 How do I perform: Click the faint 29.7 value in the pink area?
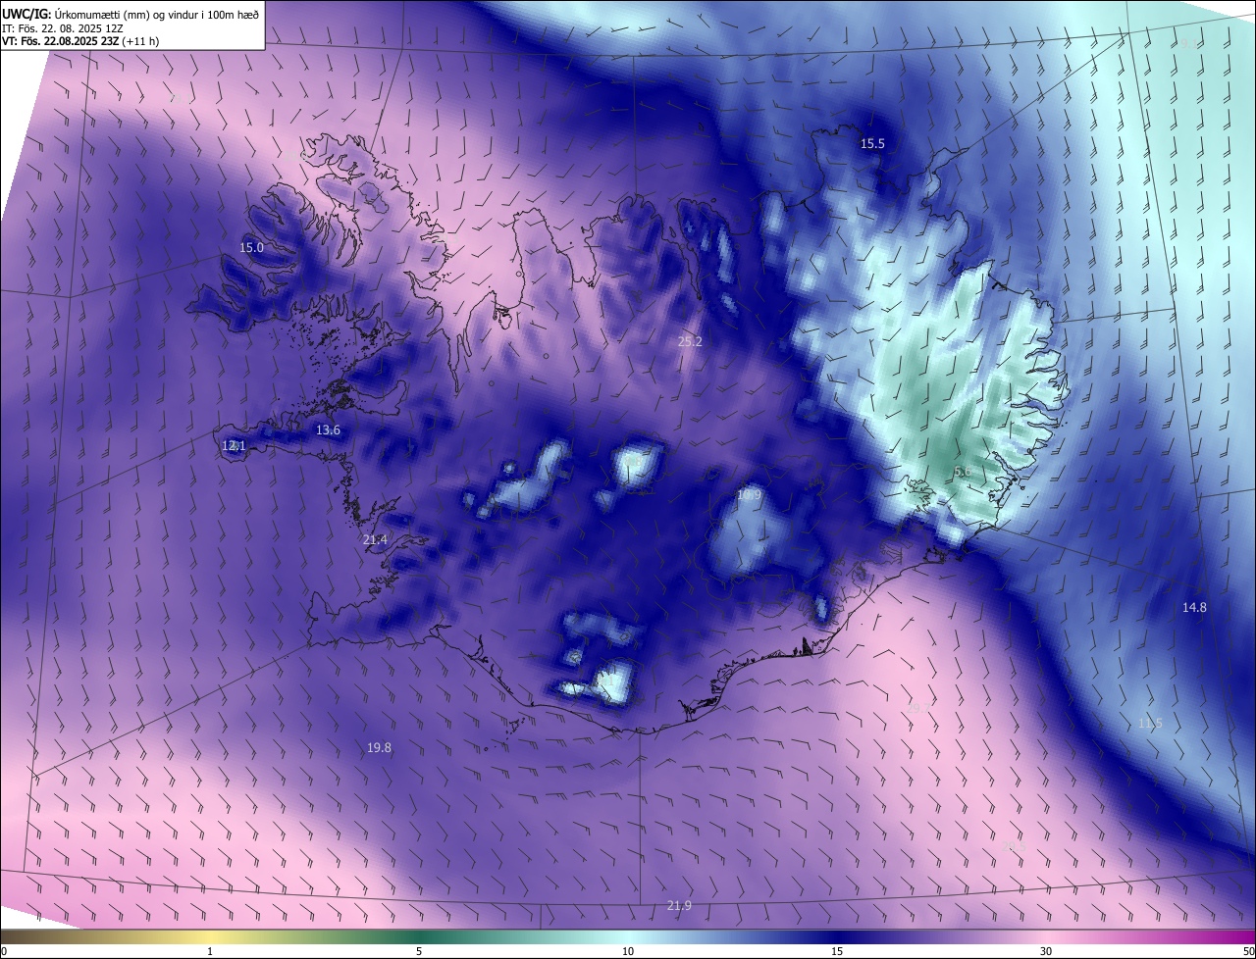click(918, 706)
